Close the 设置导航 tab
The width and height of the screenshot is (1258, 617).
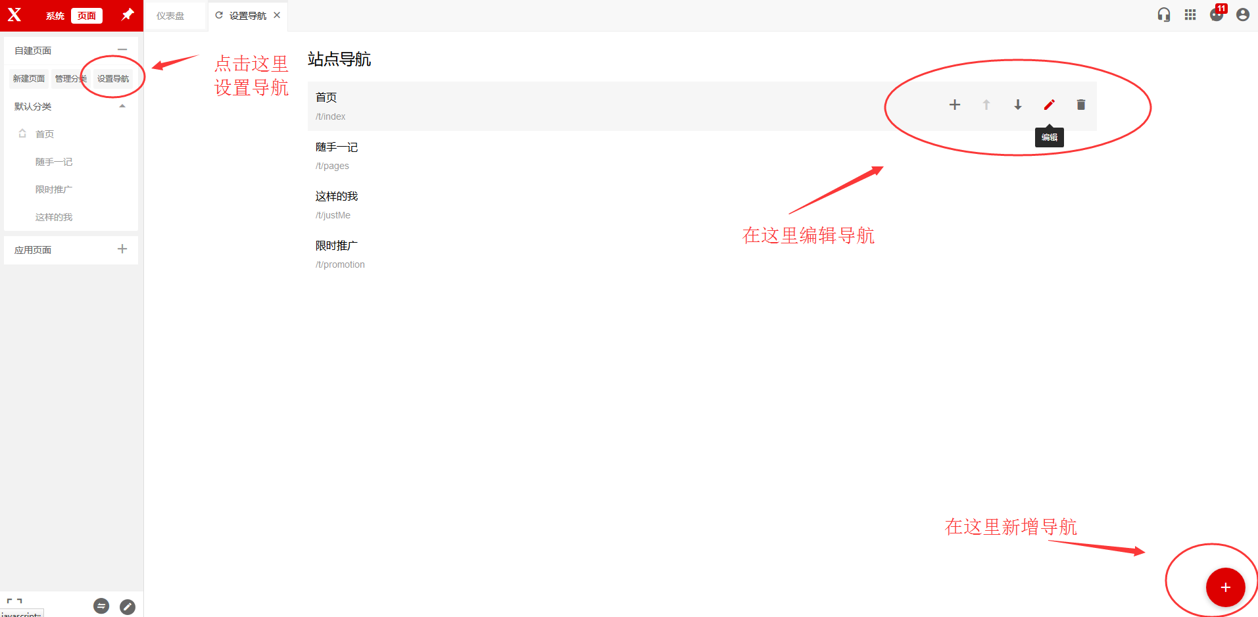277,15
